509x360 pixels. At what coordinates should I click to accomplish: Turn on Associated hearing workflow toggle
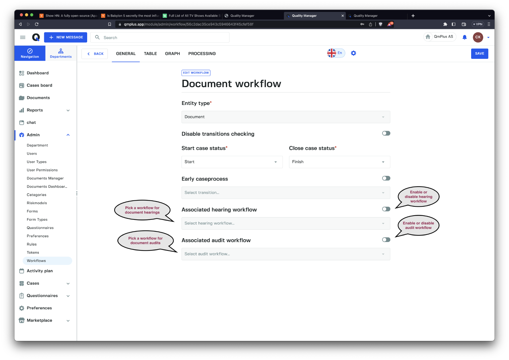[386, 209]
